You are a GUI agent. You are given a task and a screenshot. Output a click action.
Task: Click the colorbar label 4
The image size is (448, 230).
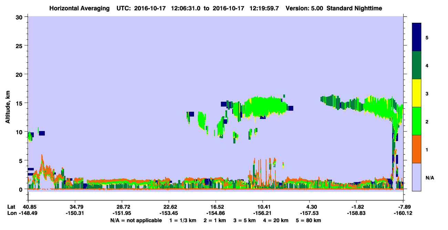pyautogui.click(x=427, y=65)
